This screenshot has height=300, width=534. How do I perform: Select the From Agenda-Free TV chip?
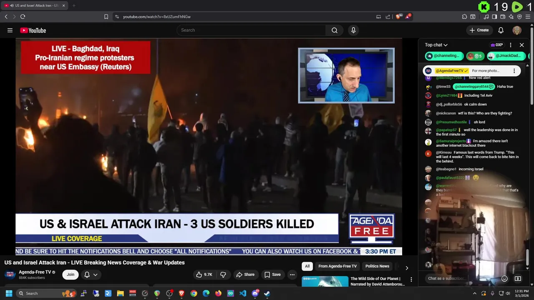[338, 266]
